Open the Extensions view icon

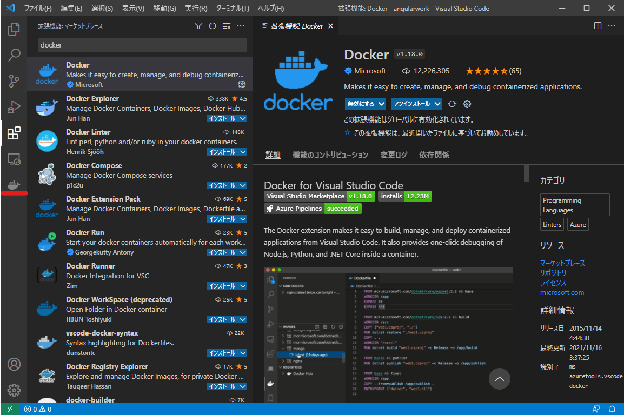click(14, 133)
